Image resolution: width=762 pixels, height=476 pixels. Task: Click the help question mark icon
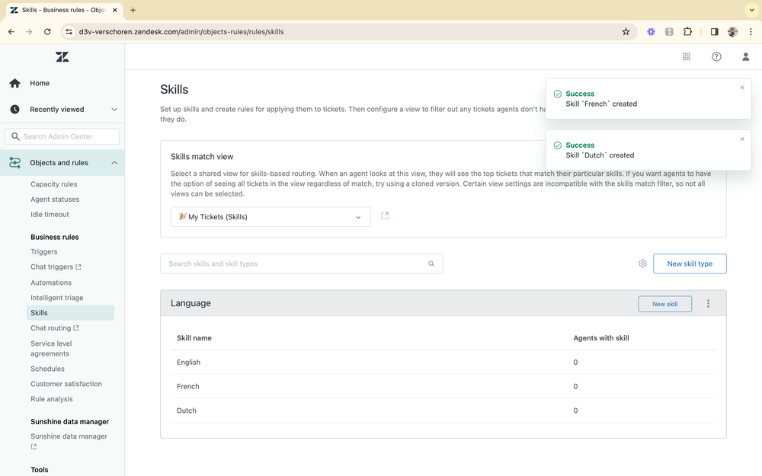[716, 56]
